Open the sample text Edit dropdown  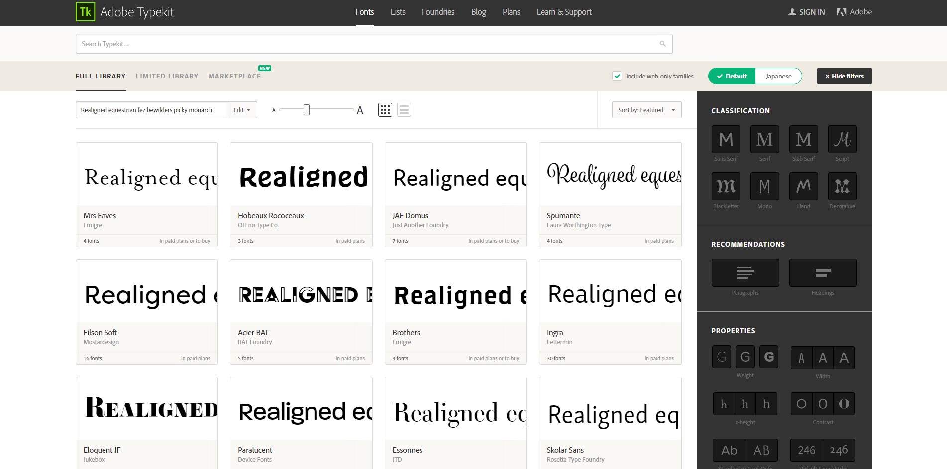pyautogui.click(x=242, y=110)
